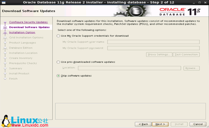Click Test Connection button
Viewport: 209px width, 128px height.
(186, 55)
